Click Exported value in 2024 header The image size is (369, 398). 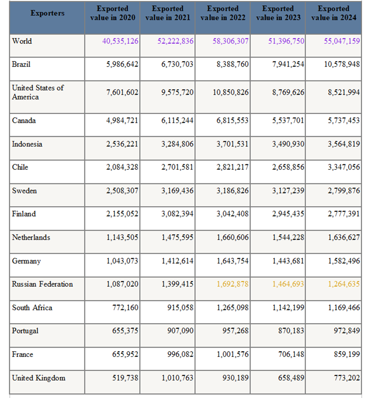click(x=333, y=13)
